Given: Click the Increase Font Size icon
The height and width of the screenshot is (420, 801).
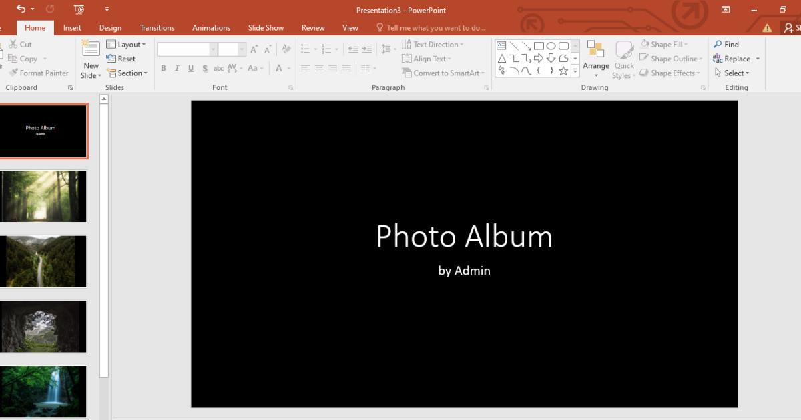Looking at the screenshot, I should pos(253,47).
